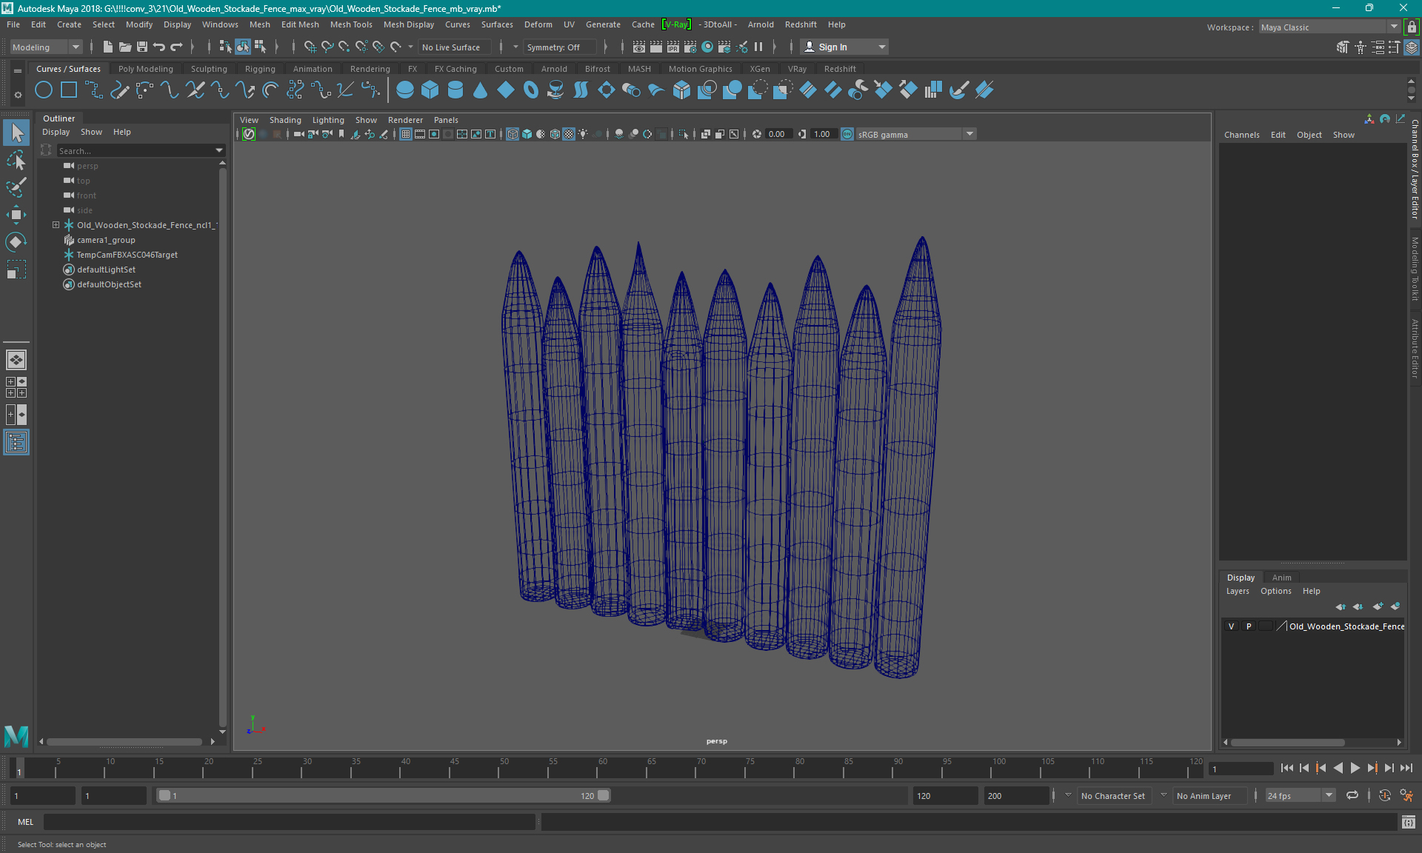Open the 24 fps dropdown
Image resolution: width=1422 pixels, height=853 pixels.
click(1328, 795)
